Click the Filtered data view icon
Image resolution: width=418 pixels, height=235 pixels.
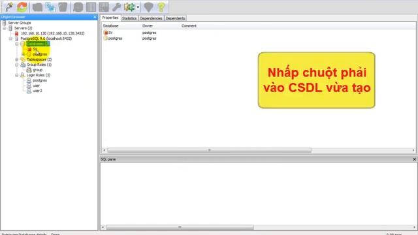coord(104,7)
